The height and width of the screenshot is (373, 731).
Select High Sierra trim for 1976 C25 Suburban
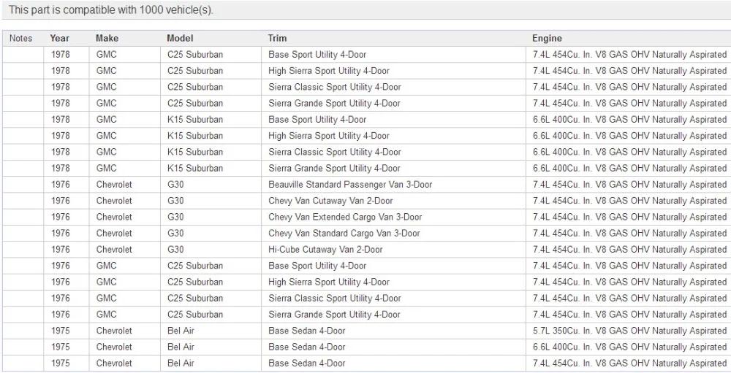[x=393, y=282]
